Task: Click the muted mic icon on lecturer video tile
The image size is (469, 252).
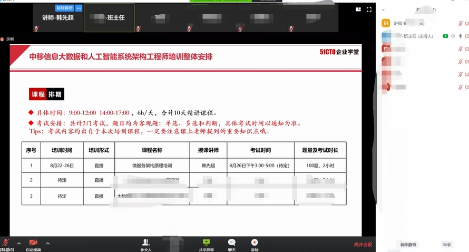Action: (36, 28)
